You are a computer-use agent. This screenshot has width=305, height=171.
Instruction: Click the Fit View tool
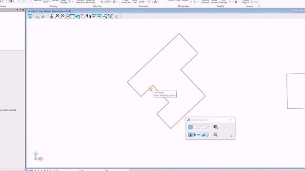(x=72, y=16)
